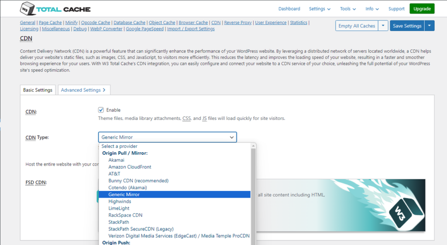447x245 pixels.
Task: Open the Info menu in header
Action: pyautogui.click(x=372, y=9)
